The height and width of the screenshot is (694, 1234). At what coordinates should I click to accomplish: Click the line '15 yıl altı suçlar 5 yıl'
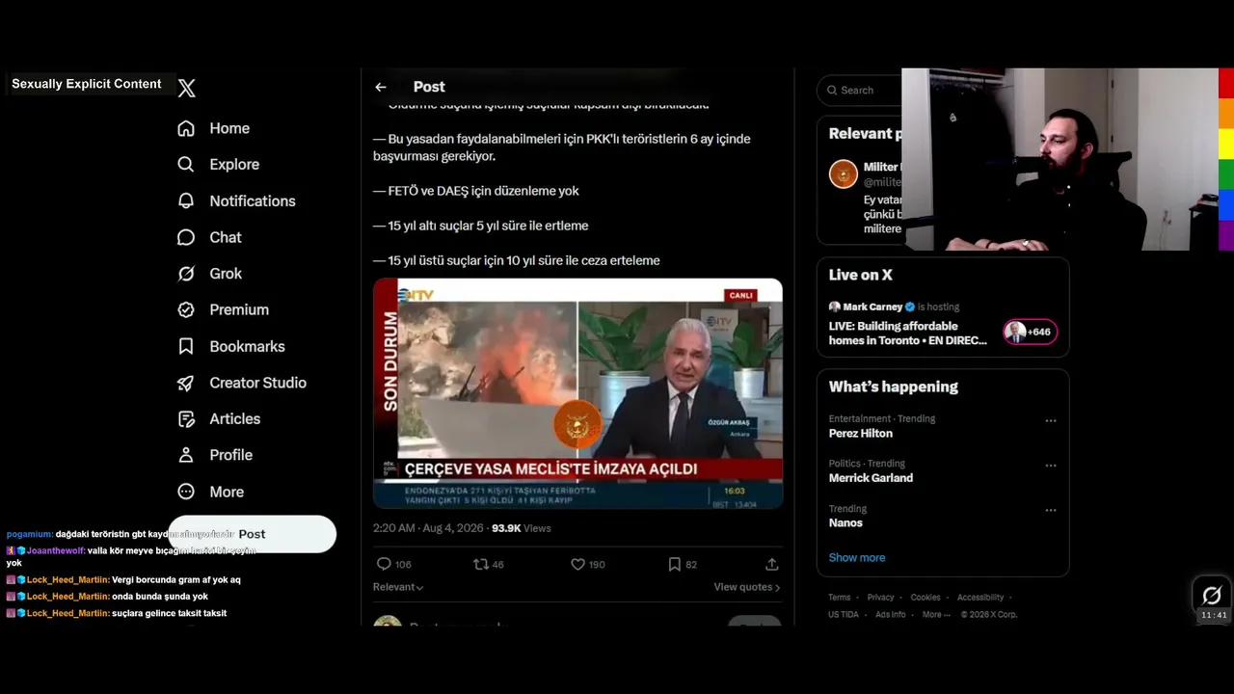(x=481, y=226)
